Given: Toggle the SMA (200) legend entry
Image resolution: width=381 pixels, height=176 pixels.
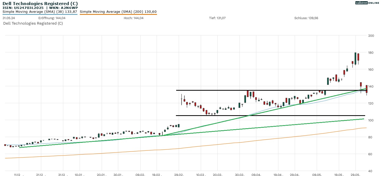Looking at the screenshot, I should [x=118, y=11].
